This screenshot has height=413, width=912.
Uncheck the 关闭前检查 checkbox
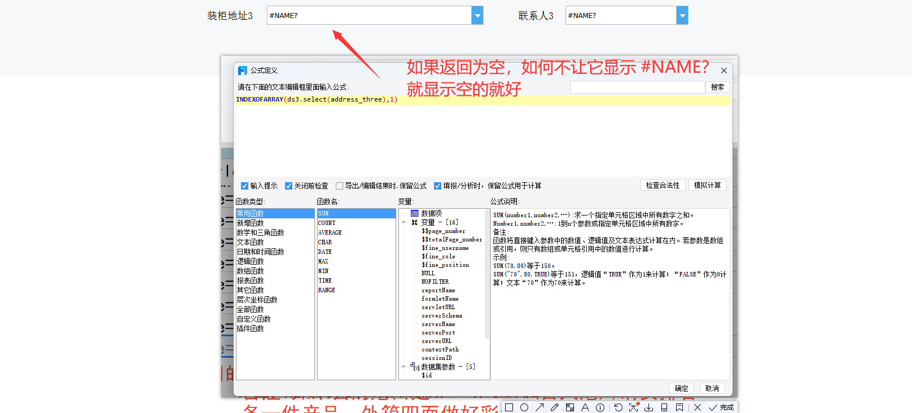point(288,186)
